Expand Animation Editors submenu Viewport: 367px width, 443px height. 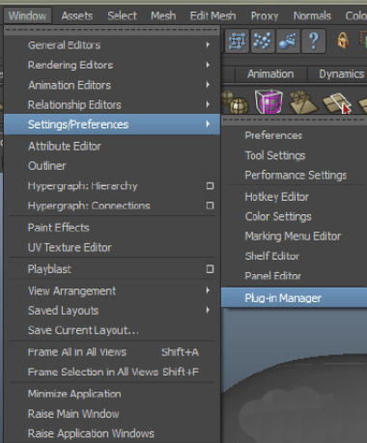(112, 85)
